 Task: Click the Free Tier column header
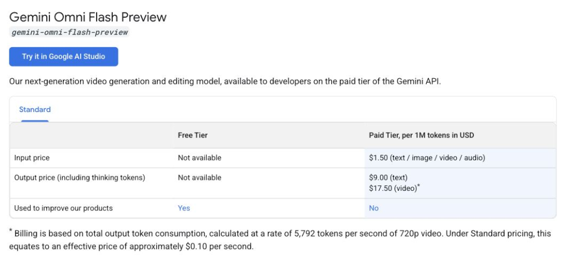tap(193, 135)
